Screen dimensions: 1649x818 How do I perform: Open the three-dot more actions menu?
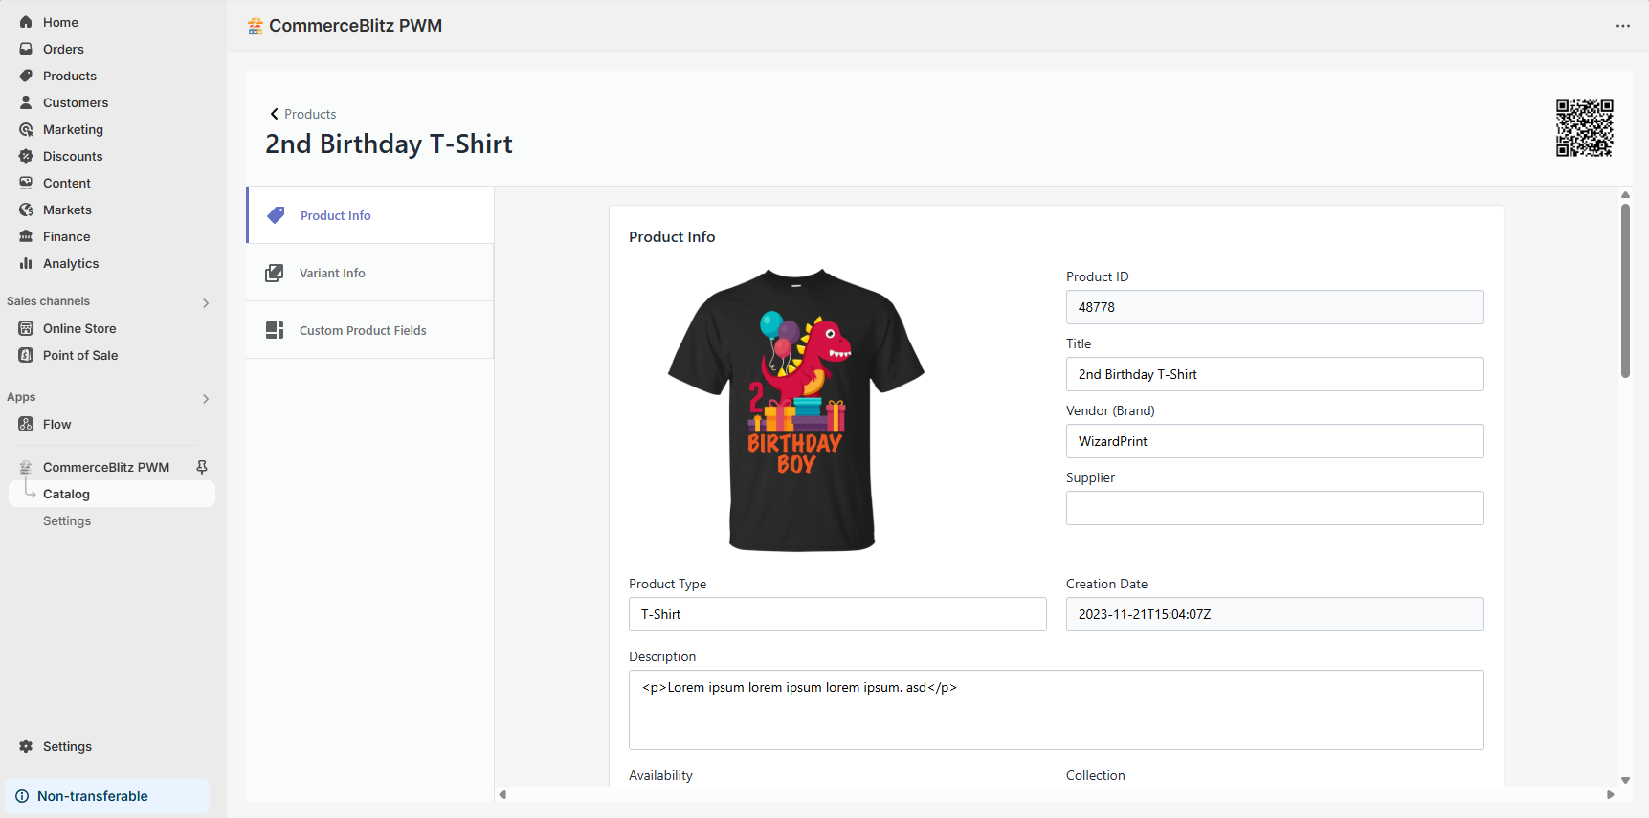click(1623, 26)
